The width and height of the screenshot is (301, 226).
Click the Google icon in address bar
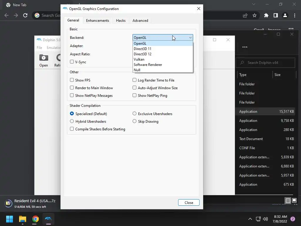[x=37, y=15]
